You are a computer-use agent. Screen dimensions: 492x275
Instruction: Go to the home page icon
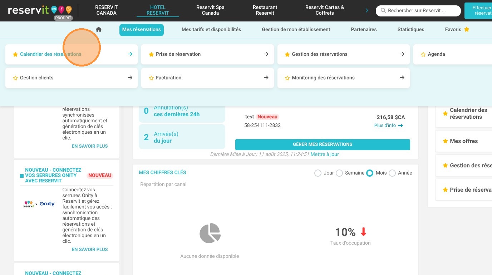(99, 29)
